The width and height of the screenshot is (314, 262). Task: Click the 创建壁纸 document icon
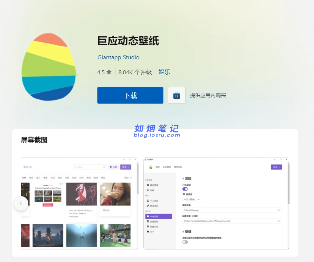148,222
